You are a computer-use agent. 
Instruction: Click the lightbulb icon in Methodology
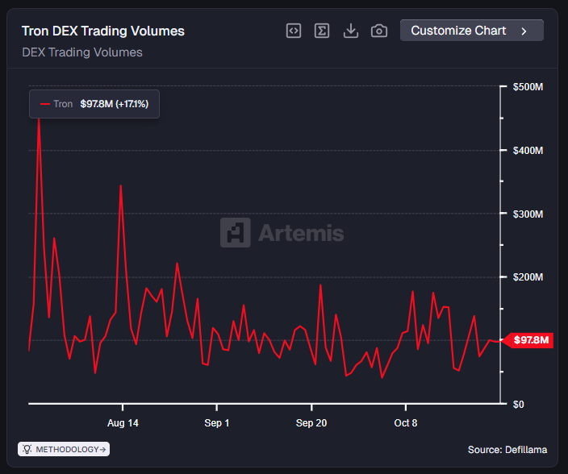pyautogui.click(x=27, y=449)
